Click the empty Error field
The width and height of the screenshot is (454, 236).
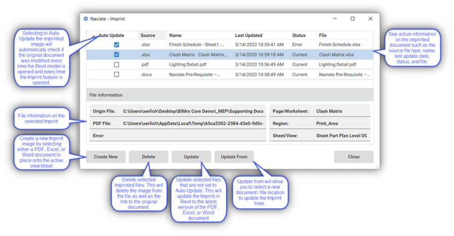pos(193,135)
